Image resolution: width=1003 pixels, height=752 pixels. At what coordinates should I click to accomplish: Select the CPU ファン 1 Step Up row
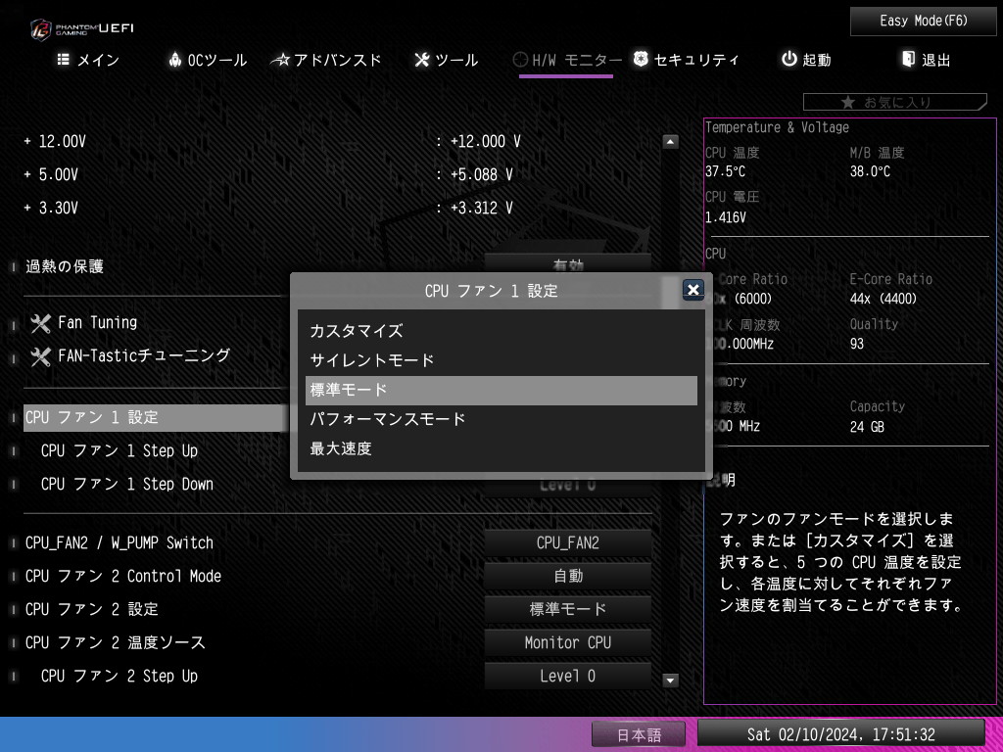[119, 450]
